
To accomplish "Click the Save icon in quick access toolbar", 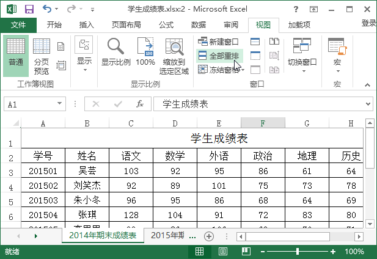I will (x=29, y=9).
